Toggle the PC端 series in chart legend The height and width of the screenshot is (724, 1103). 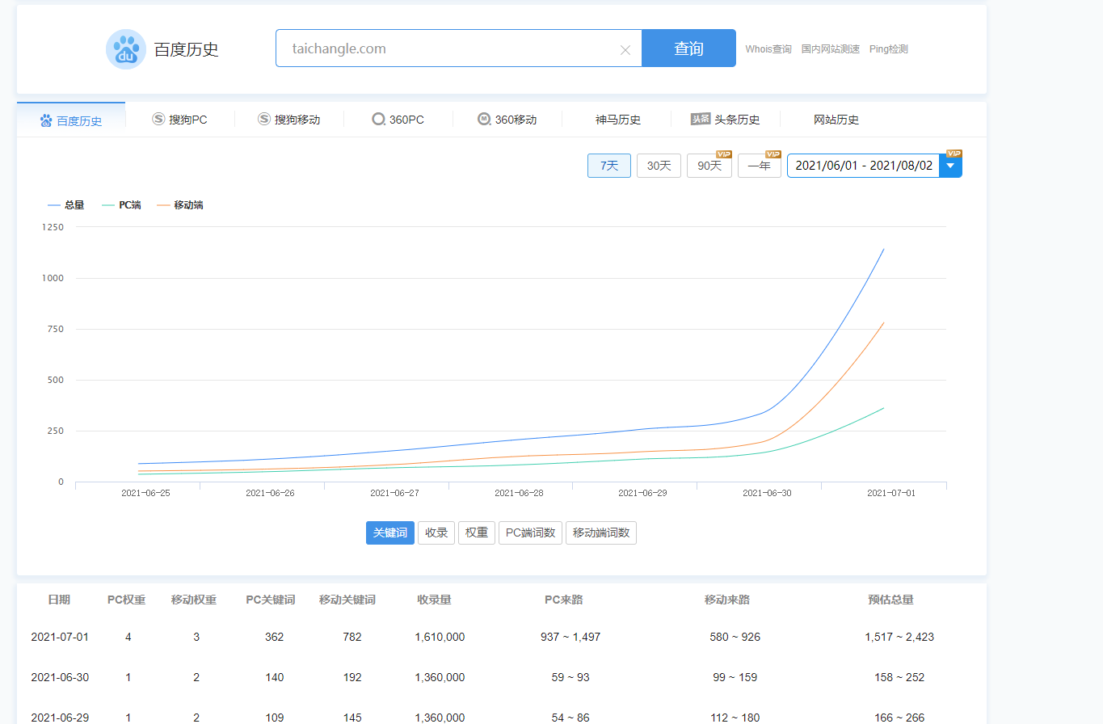tap(121, 205)
